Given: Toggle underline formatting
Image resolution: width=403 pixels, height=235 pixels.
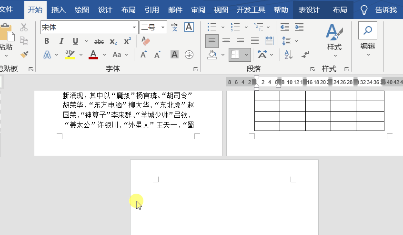Looking at the screenshot, I should click(75, 41).
